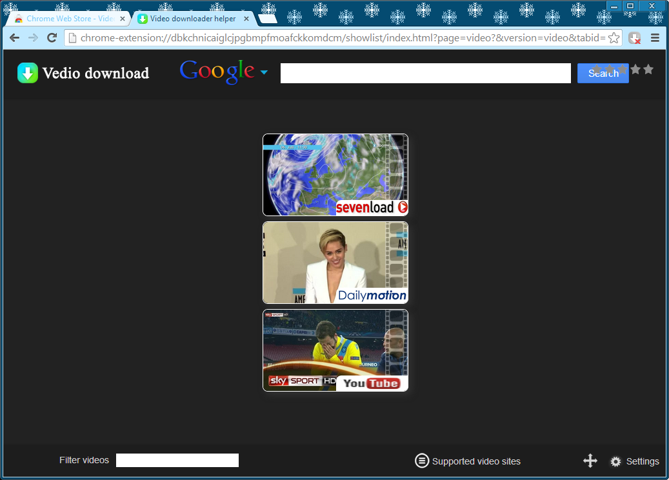This screenshot has height=480, width=669.
Task: Click the browser back arrow
Action: pos(15,38)
